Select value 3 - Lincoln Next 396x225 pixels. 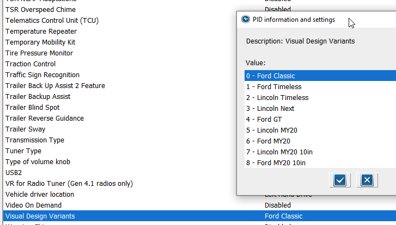[x=320, y=108]
